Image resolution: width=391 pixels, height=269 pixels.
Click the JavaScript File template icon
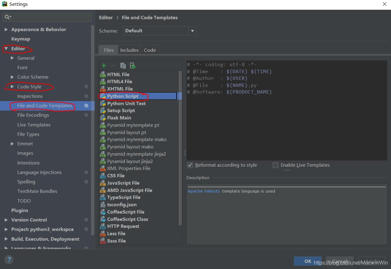coord(103,183)
